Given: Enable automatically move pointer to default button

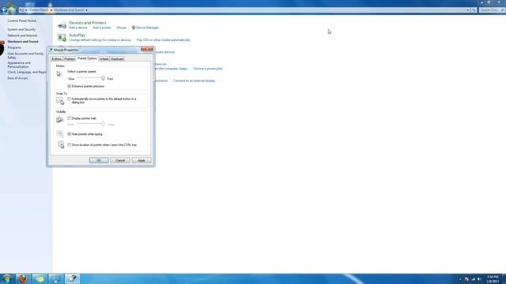Looking at the screenshot, I should [x=69, y=99].
